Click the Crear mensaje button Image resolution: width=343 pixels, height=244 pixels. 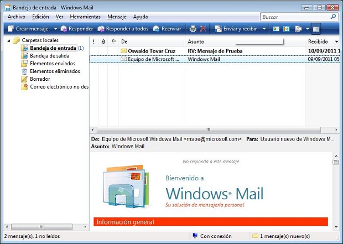pos(28,29)
